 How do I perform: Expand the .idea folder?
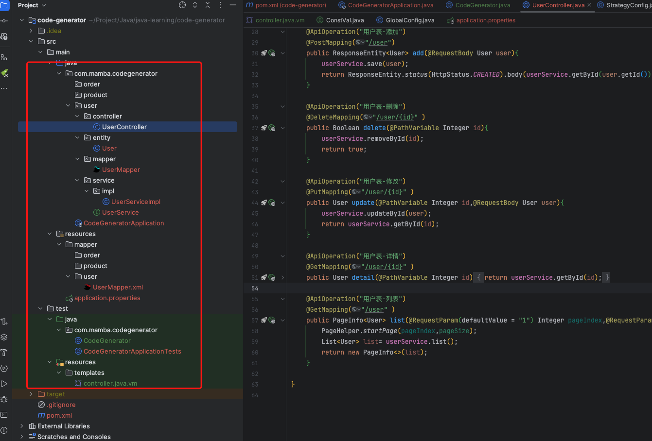[x=31, y=31]
